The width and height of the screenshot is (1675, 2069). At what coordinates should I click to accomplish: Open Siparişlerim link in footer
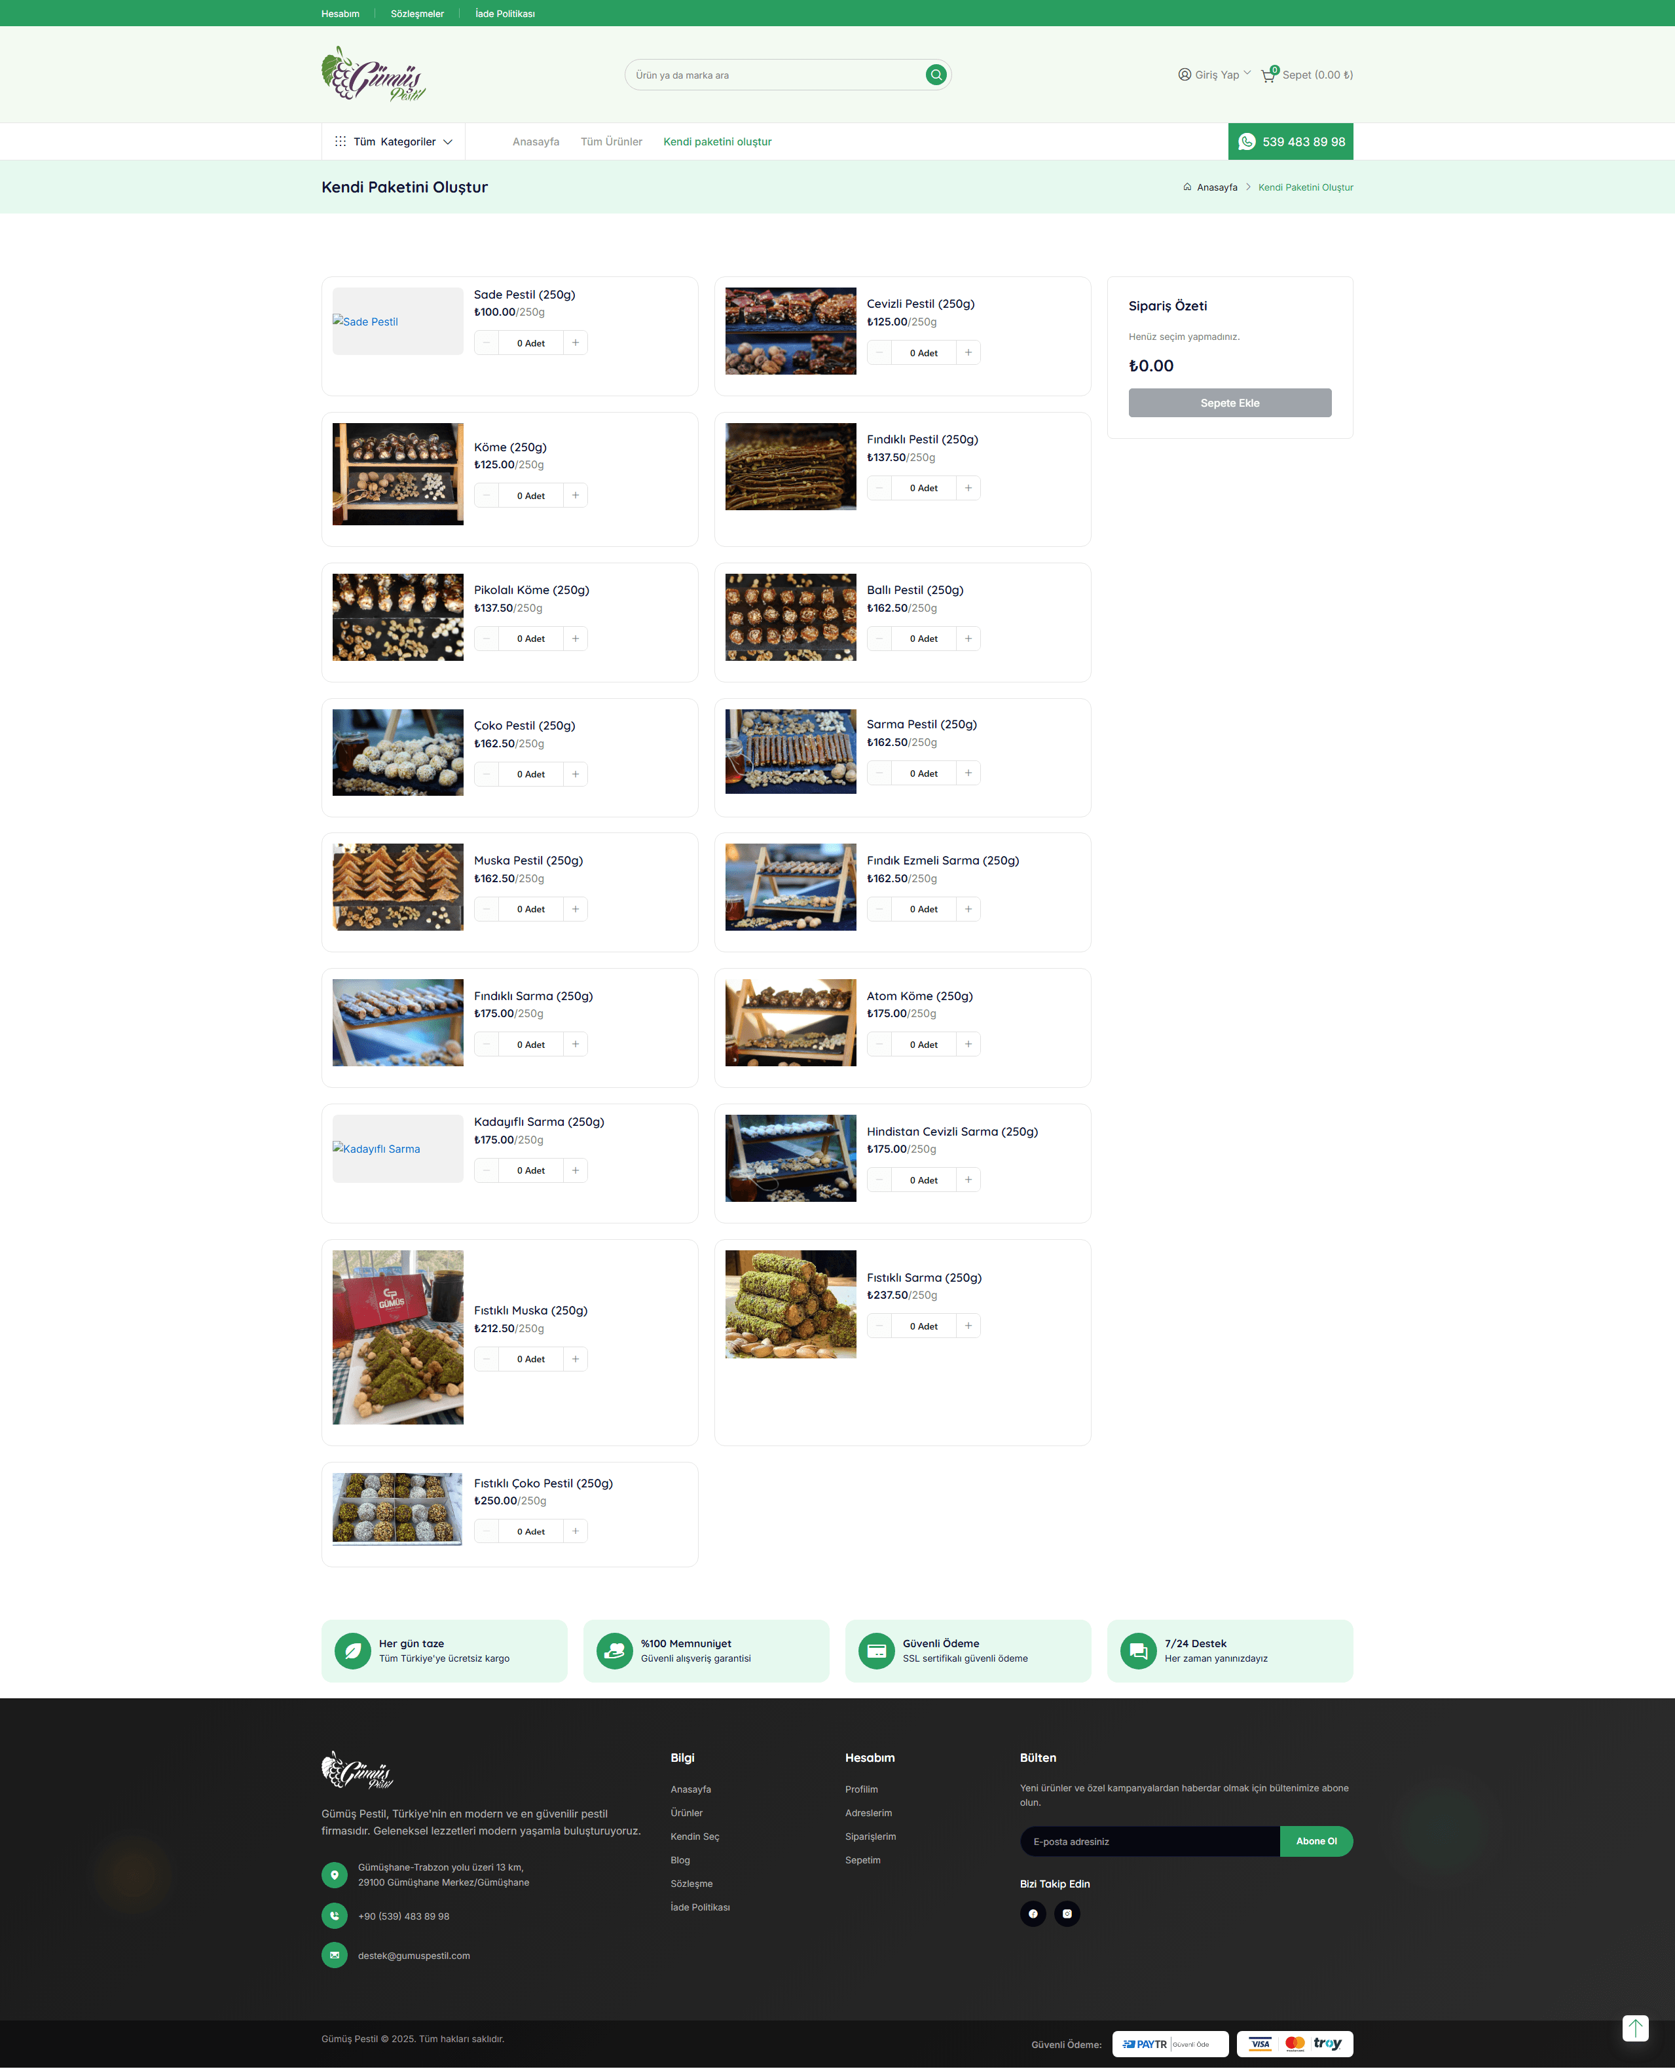pyautogui.click(x=870, y=1836)
